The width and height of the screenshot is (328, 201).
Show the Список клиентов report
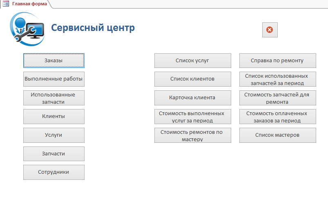point(192,79)
